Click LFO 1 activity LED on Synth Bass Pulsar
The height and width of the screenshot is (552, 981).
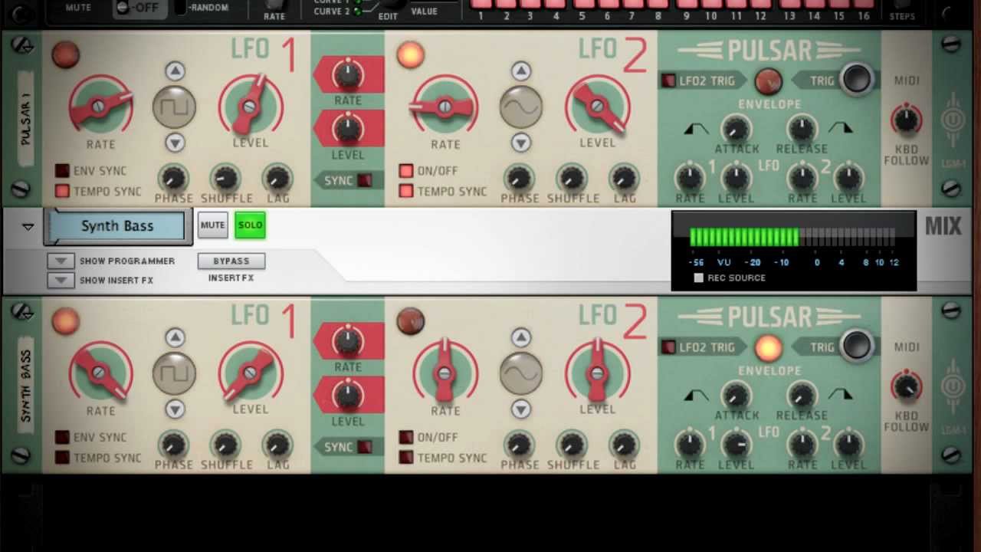[65, 322]
